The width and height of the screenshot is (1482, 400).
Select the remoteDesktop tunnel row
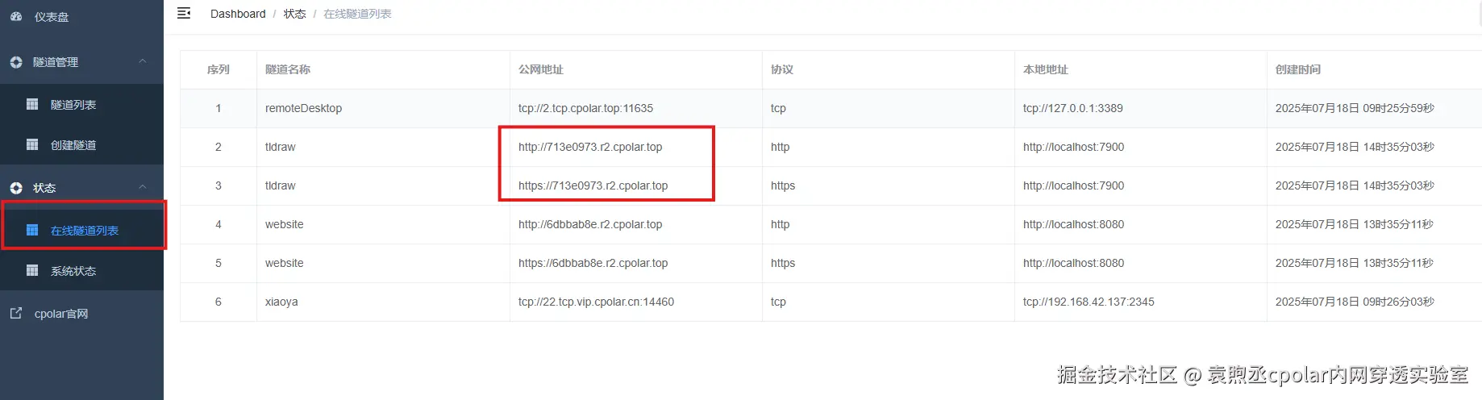pyautogui.click(x=831, y=108)
